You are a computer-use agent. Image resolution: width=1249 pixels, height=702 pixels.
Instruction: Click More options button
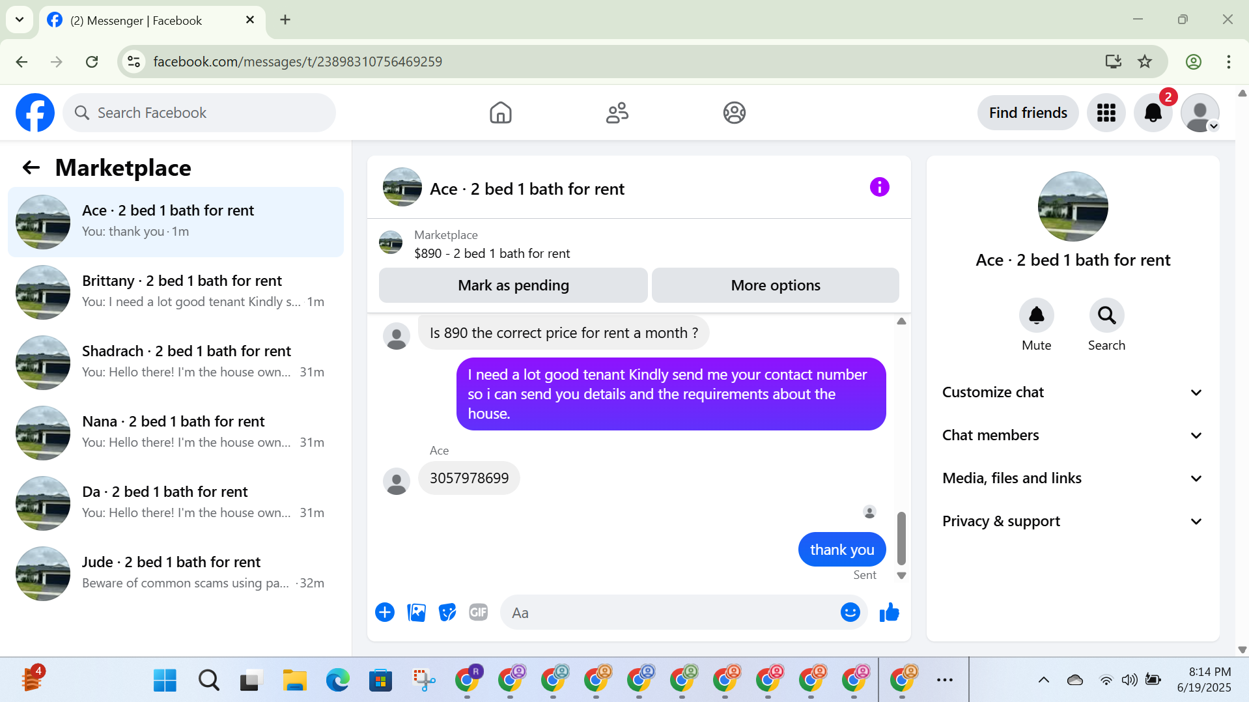point(776,285)
